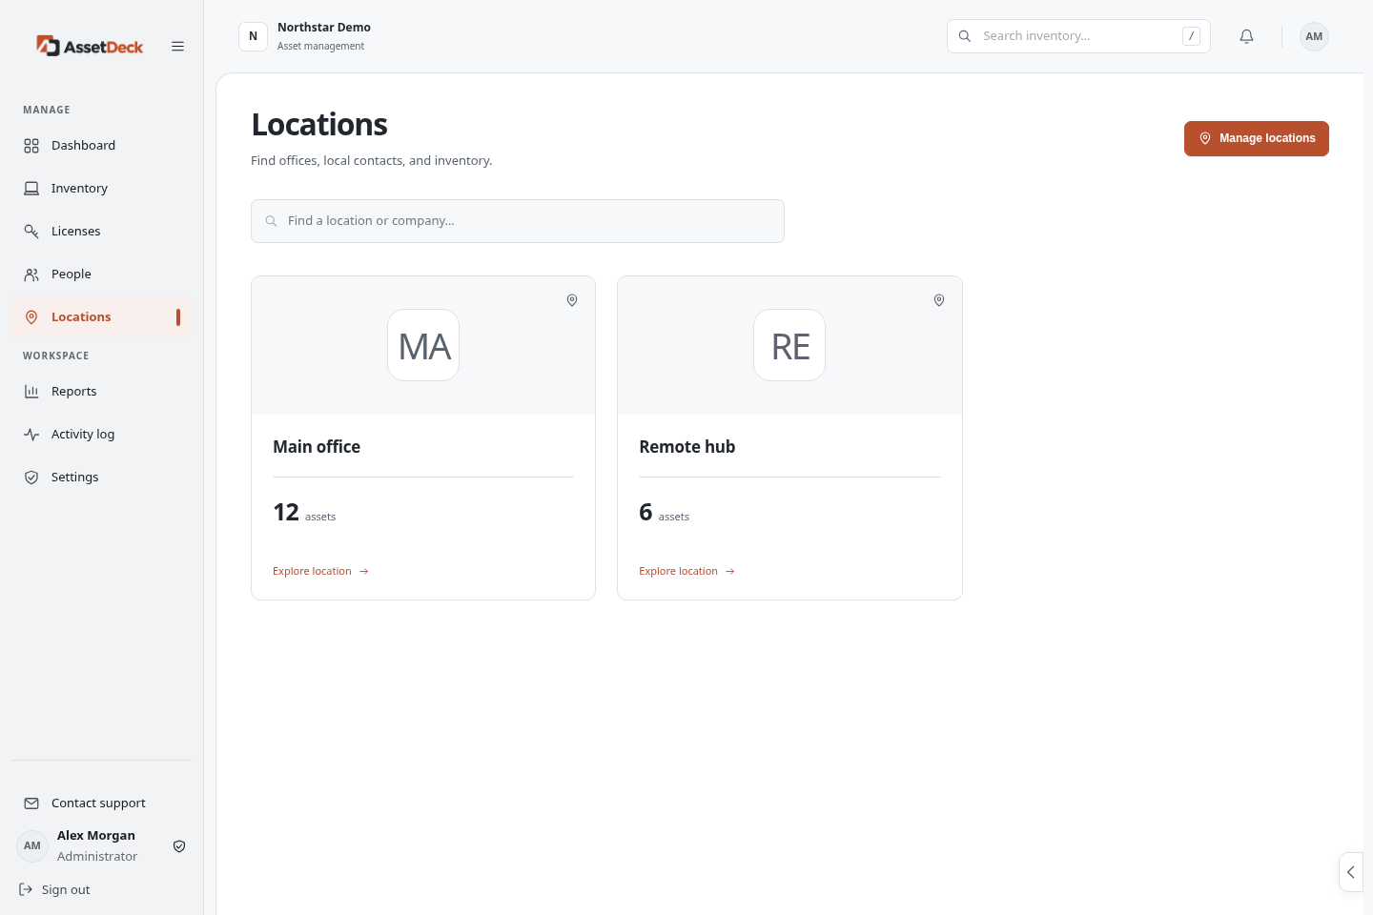This screenshot has width=1373, height=915.
Task: Focus the Search inventory field
Action: (1078, 36)
